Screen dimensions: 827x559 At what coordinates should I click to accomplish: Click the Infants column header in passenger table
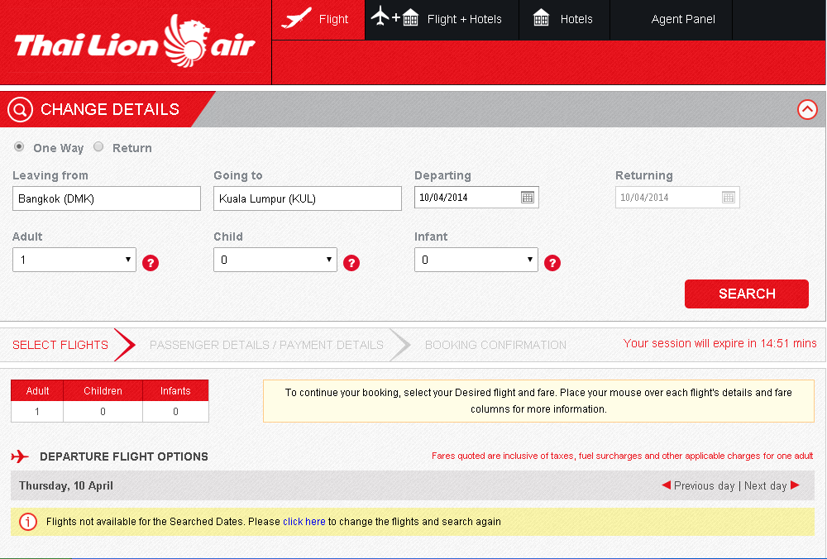coord(175,391)
